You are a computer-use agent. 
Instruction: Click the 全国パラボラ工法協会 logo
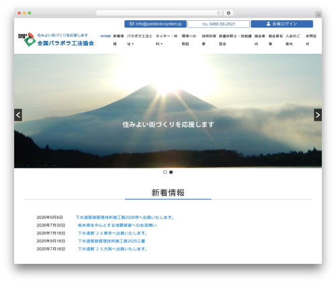[56, 40]
